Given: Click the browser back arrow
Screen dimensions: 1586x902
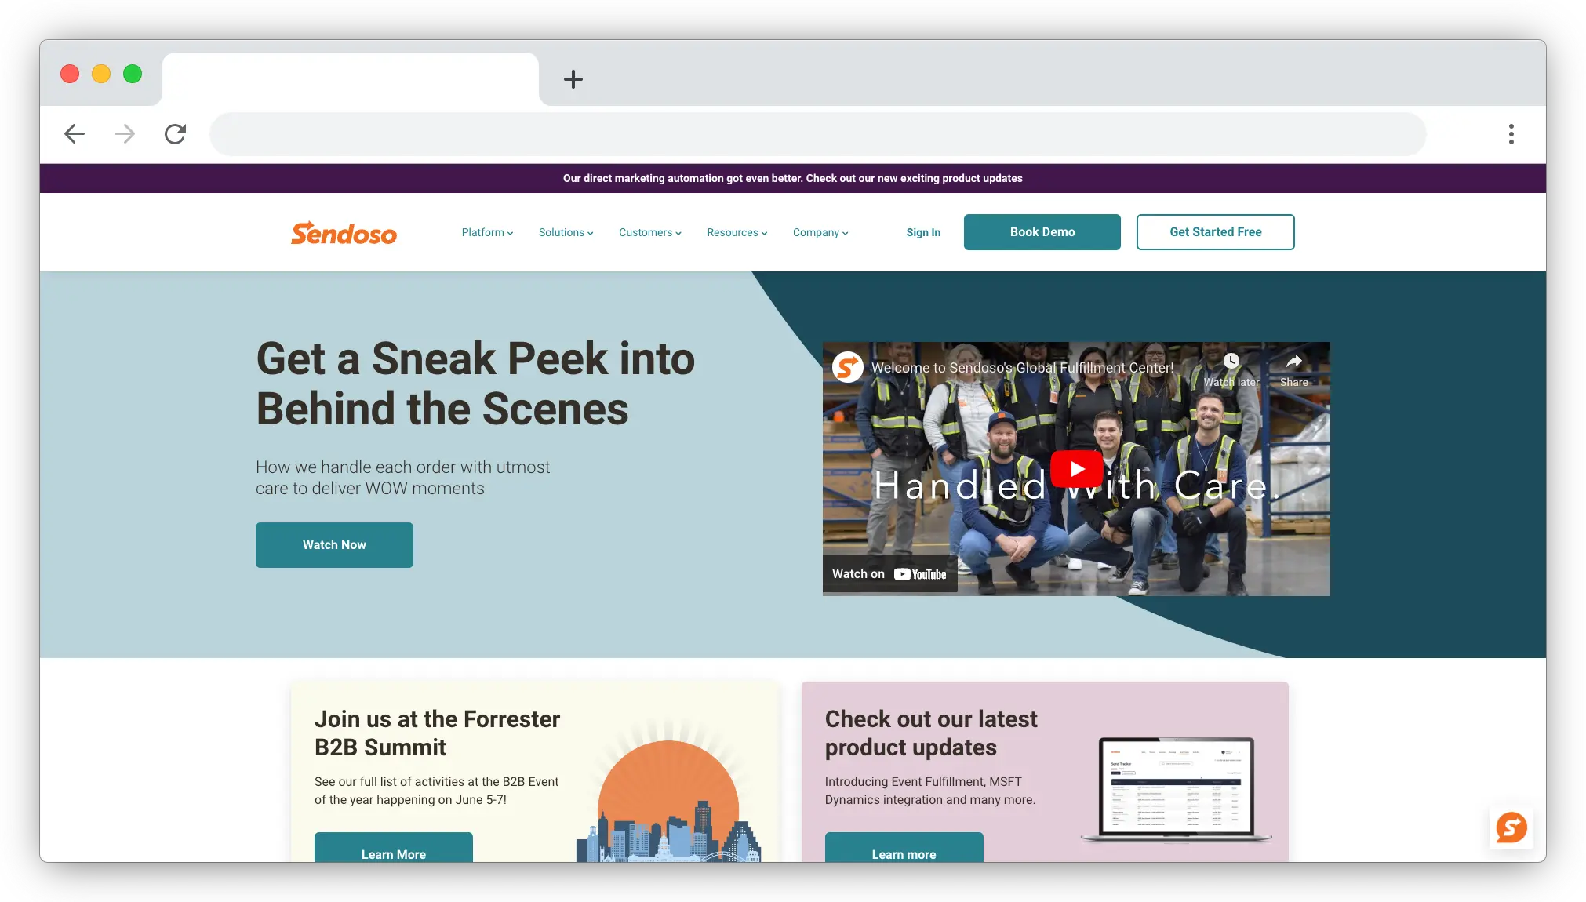Looking at the screenshot, I should (x=75, y=134).
